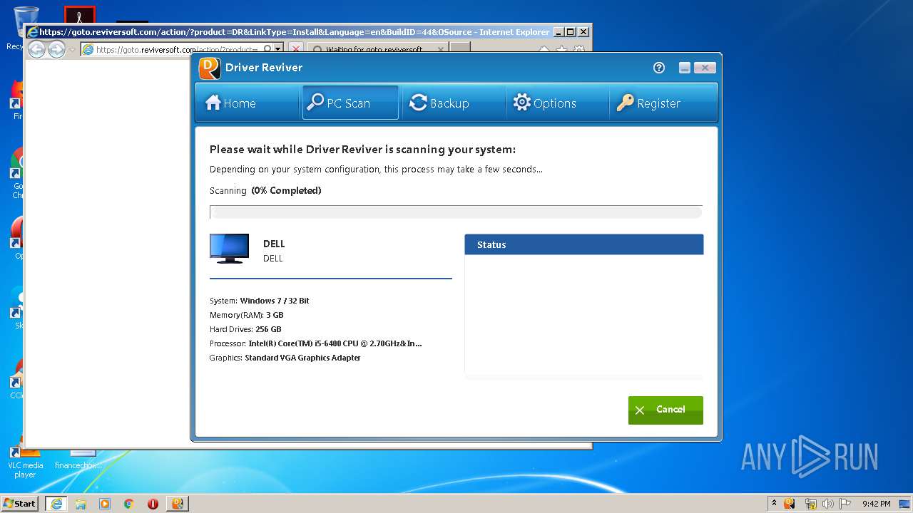Click the Driver Reviver help question icon
Image resolution: width=913 pixels, height=513 pixels.
click(659, 68)
